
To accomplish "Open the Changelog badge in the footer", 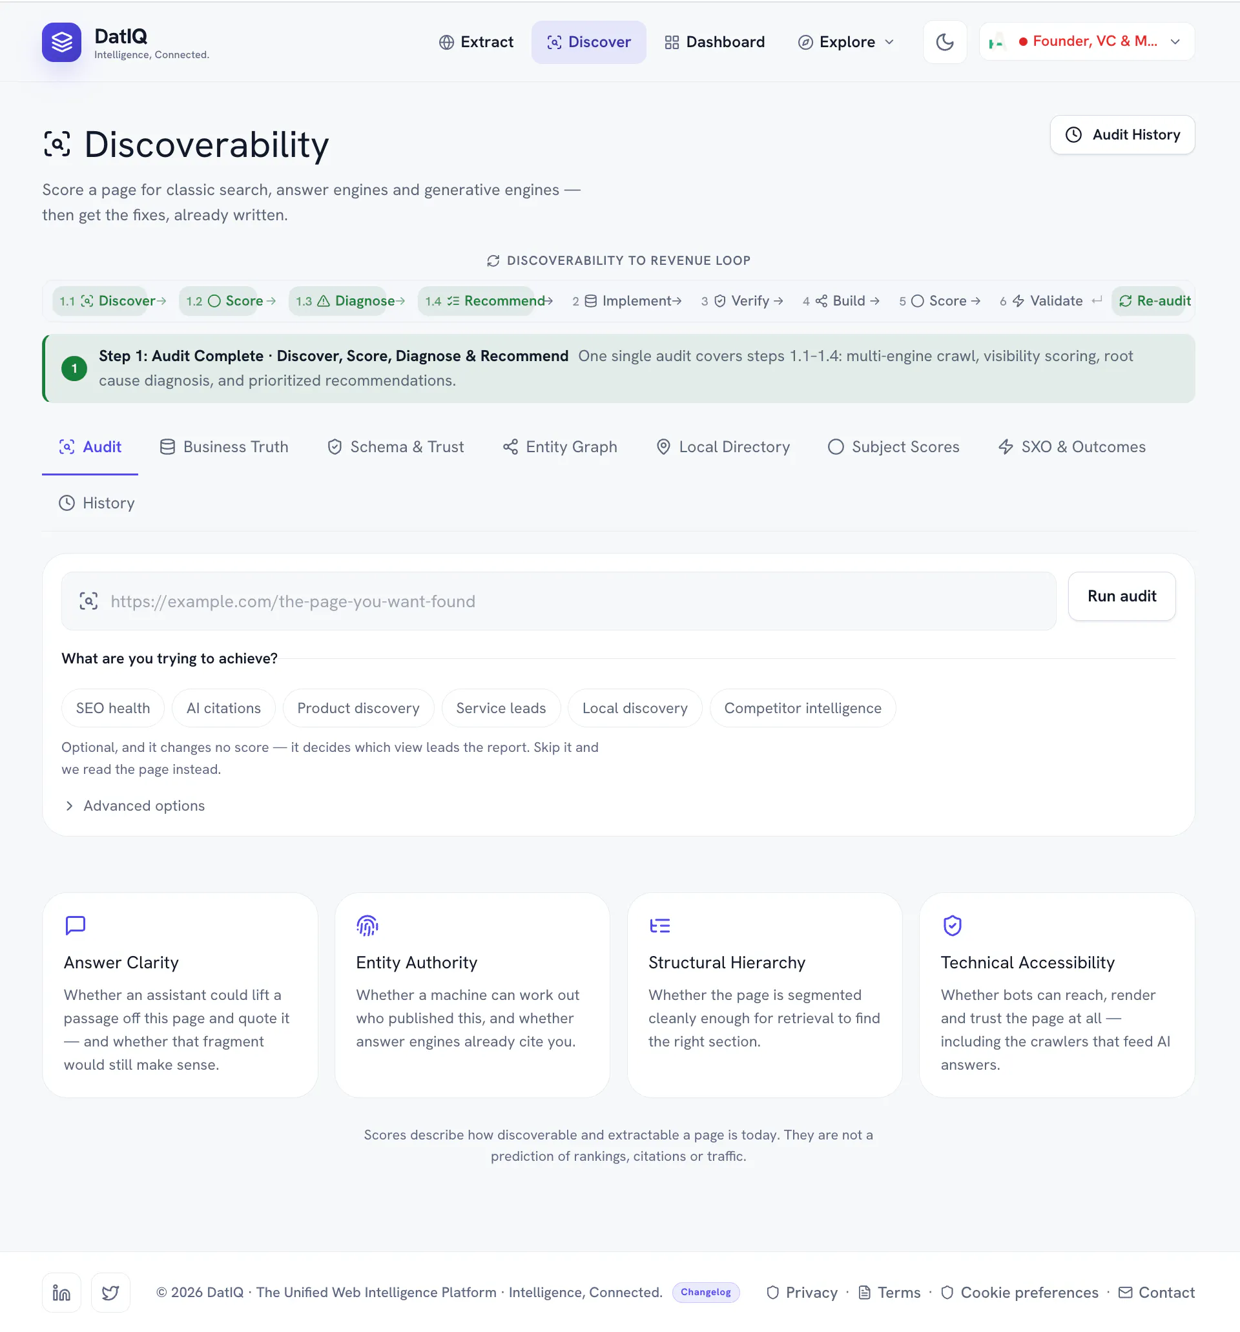I will click(705, 1293).
